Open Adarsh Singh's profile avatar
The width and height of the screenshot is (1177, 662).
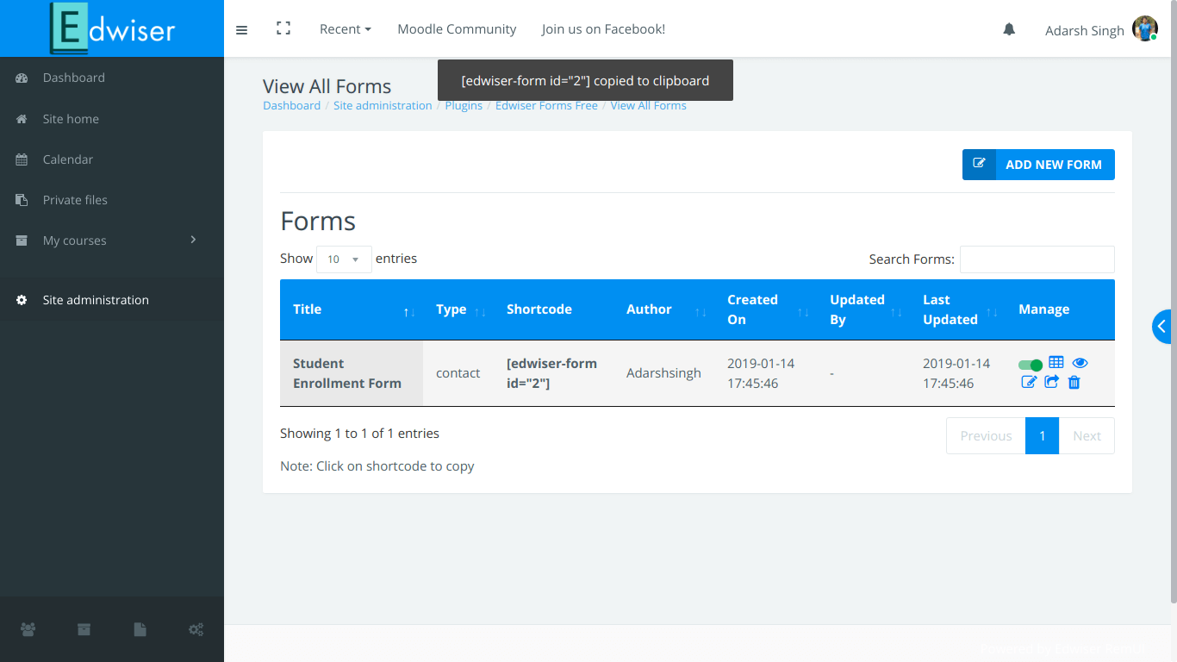click(x=1145, y=29)
